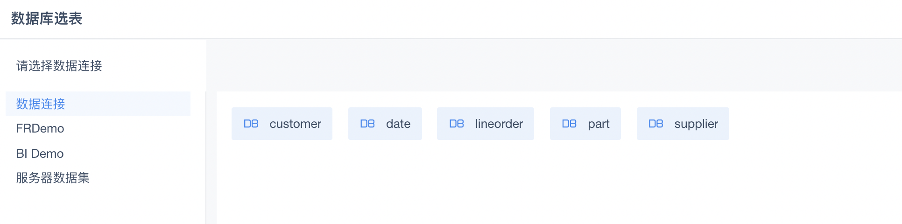Switch to the BI Demo connection
Viewport: 902px width, 224px height.
pyautogui.click(x=40, y=154)
